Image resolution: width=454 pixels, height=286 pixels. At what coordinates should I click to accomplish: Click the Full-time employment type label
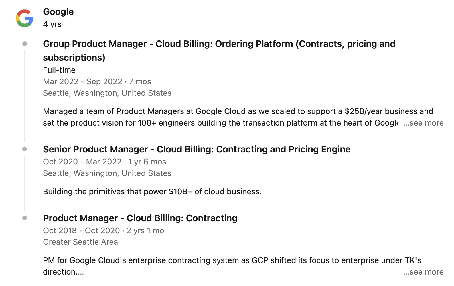[x=59, y=70]
